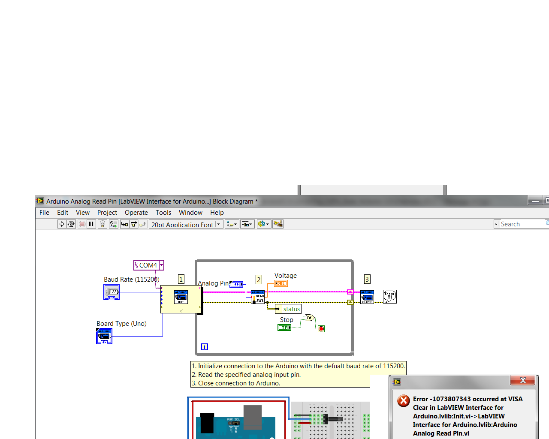Open the Reorder dropdown
The height and width of the screenshot is (439, 549).
click(x=264, y=224)
